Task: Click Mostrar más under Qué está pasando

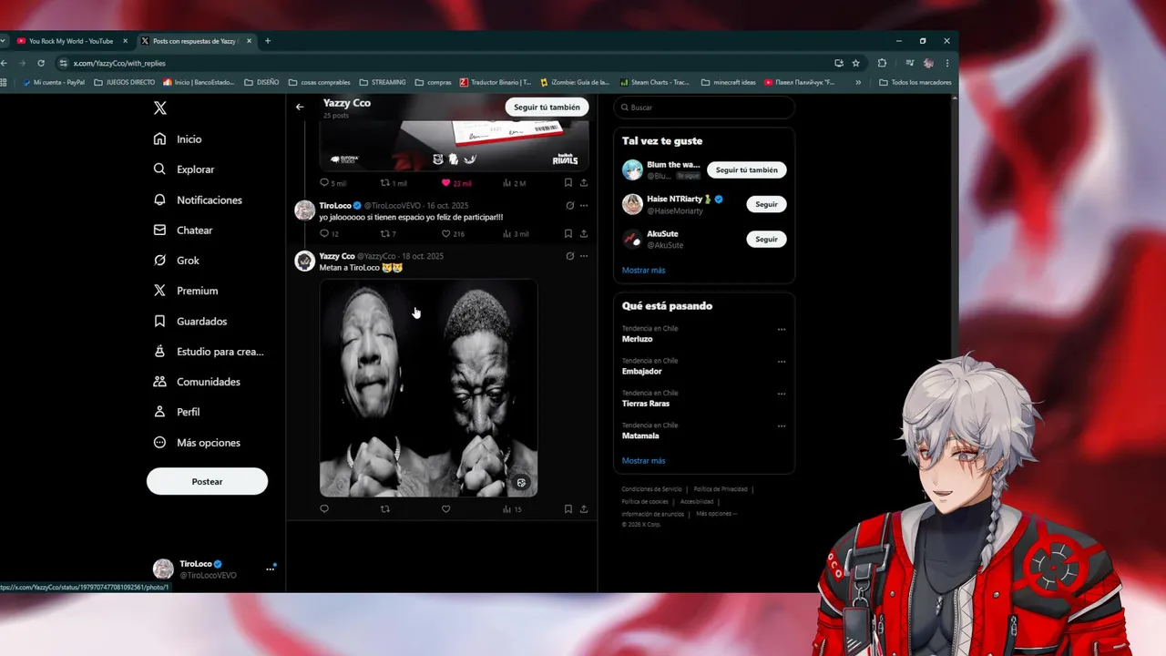Action: tap(643, 461)
